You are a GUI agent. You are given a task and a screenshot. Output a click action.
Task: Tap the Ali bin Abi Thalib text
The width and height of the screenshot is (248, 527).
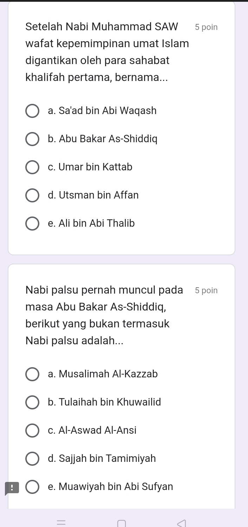[91, 224]
